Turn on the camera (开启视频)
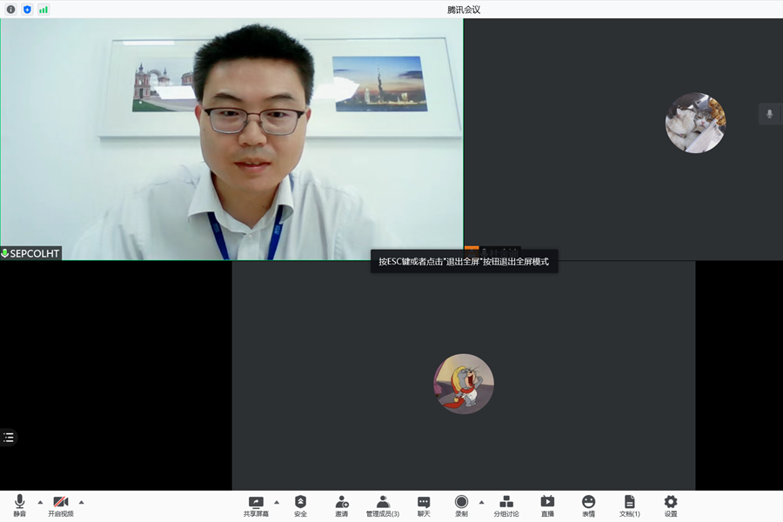The width and height of the screenshot is (783, 522). click(61, 505)
